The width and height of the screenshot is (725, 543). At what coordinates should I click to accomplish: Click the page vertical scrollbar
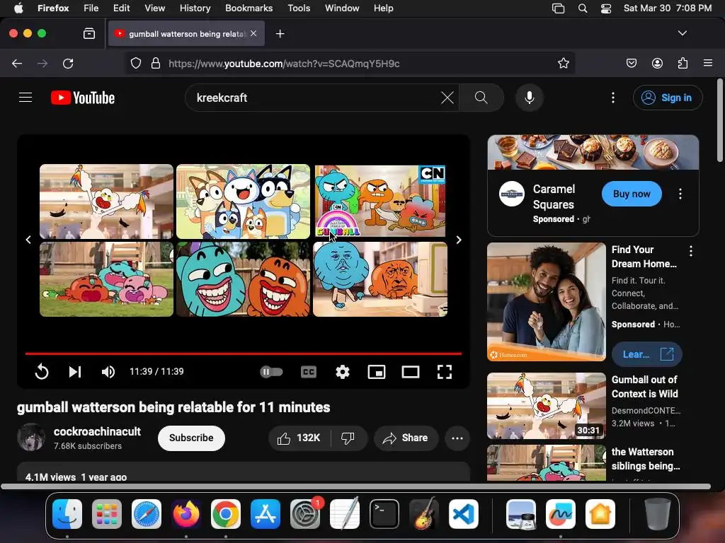tap(719, 121)
